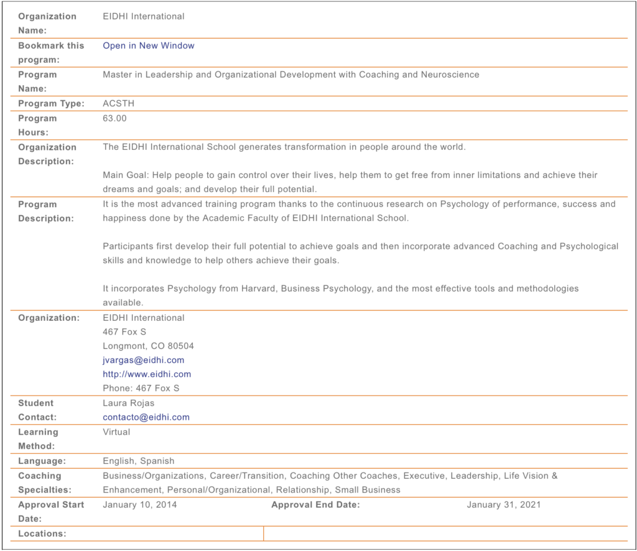The width and height of the screenshot is (637, 551).
Task: Click the sentence beginning 'Main Goal: Help people'
Action: [350, 182]
